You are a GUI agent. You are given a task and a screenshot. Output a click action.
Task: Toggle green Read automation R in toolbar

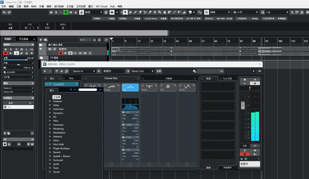coord(65,12)
